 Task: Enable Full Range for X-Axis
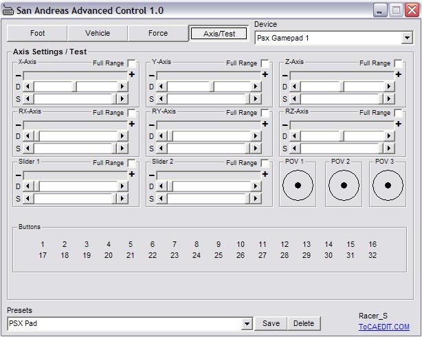[131, 63]
